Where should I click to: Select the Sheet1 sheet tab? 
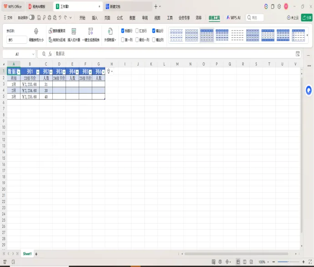[x=27, y=254]
